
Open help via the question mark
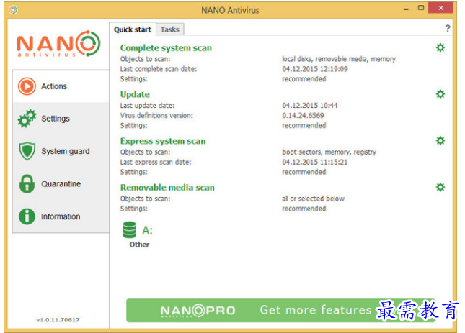[x=448, y=28]
